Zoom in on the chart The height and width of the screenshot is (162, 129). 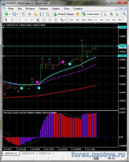[x=124, y=14]
